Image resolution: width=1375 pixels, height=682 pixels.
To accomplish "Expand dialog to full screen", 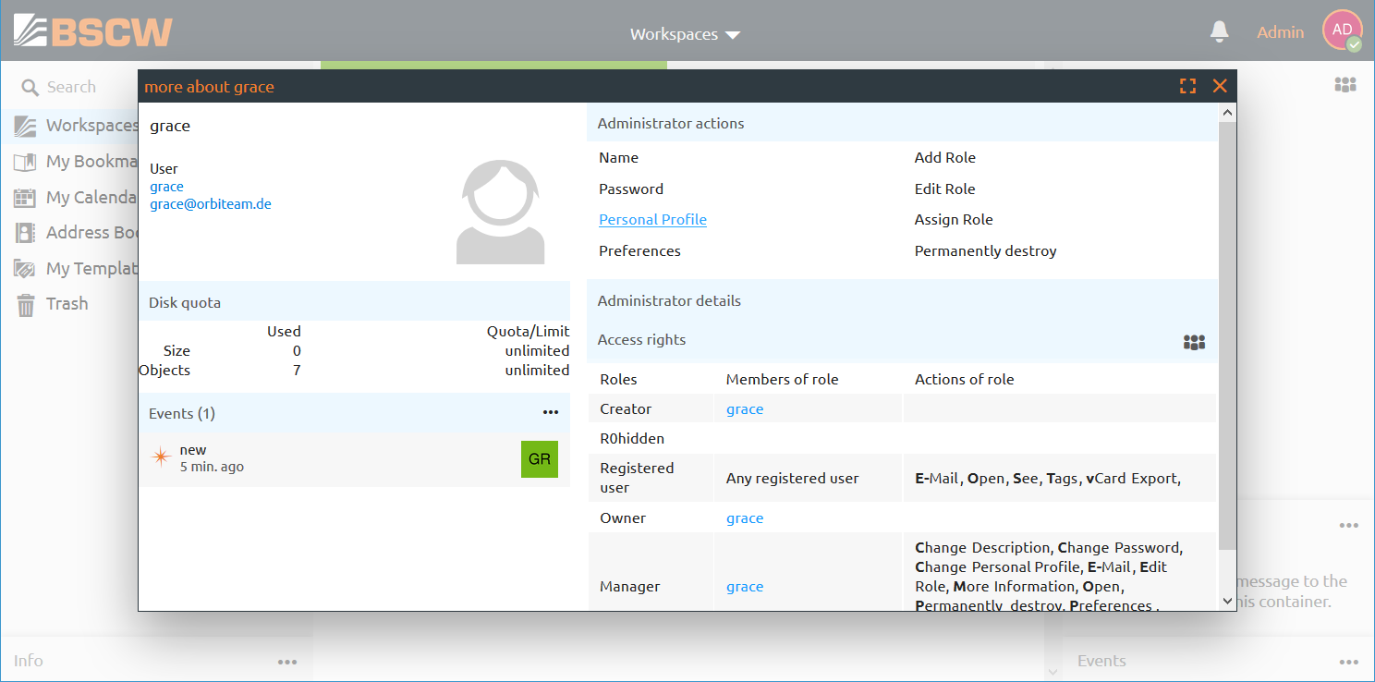I will [1187, 86].
